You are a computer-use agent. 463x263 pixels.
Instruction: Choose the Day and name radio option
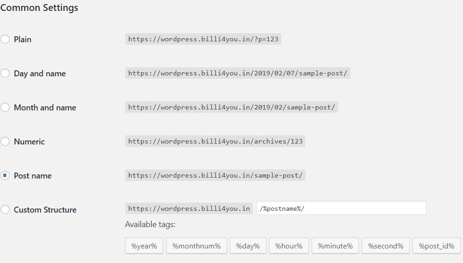[x=5, y=73]
